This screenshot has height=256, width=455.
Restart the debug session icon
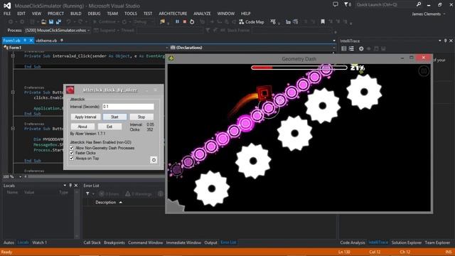(x=192, y=22)
